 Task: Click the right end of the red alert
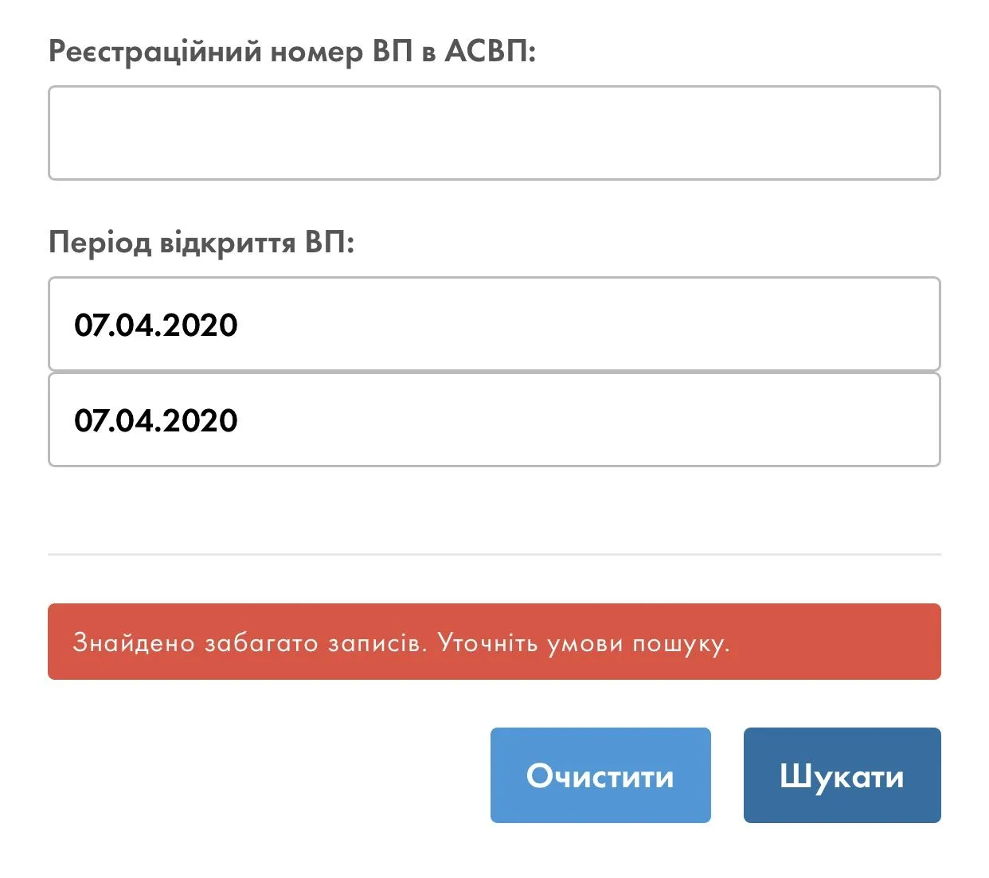click(x=892, y=642)
